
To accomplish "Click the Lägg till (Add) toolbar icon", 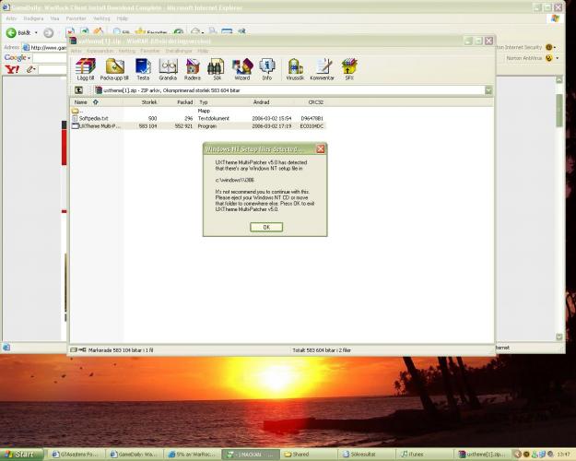I will (x=85, y=70).
